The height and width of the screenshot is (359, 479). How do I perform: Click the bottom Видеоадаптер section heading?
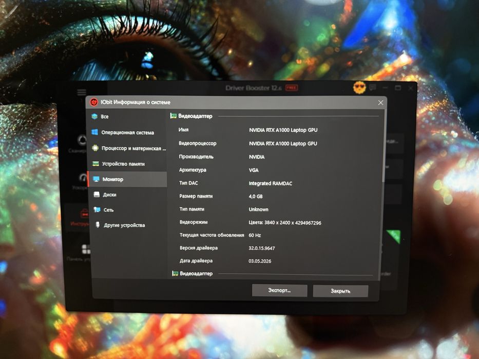[x=196, y=273]
